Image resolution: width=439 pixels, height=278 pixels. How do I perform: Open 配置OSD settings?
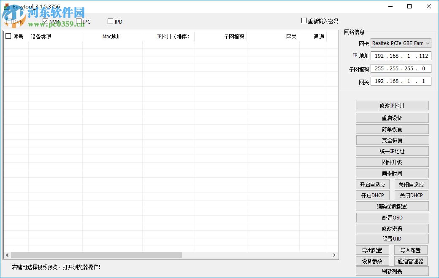click(392, 217)
